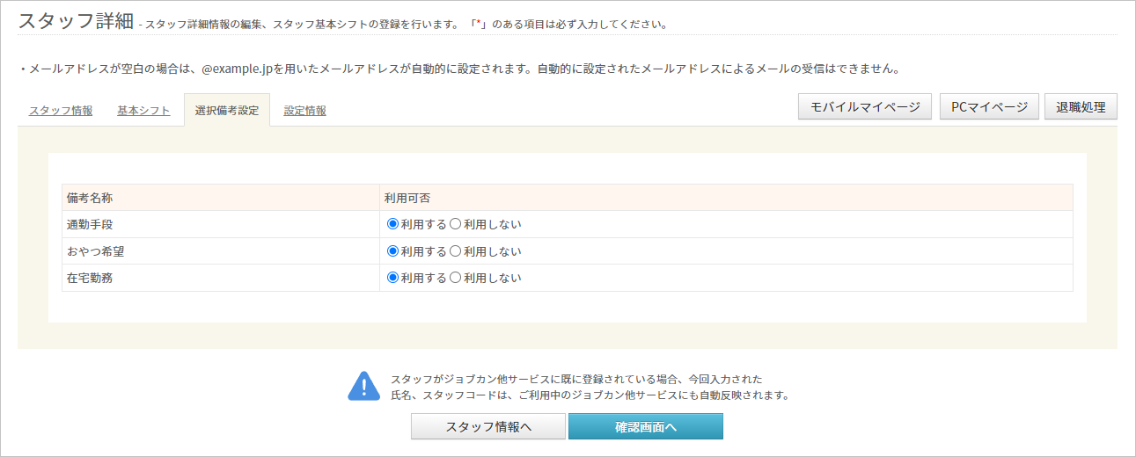Open the スタッフ情報 tab
This screenshot has width=1136, height=457.
[61, 111]
